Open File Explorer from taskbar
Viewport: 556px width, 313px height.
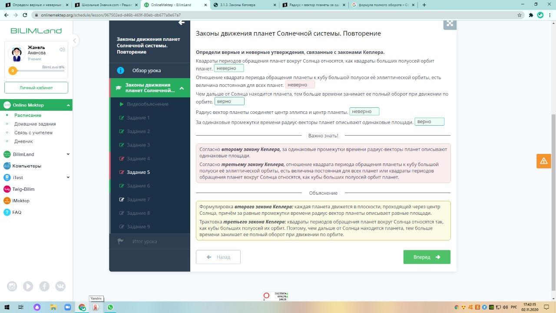click(53, 307)
